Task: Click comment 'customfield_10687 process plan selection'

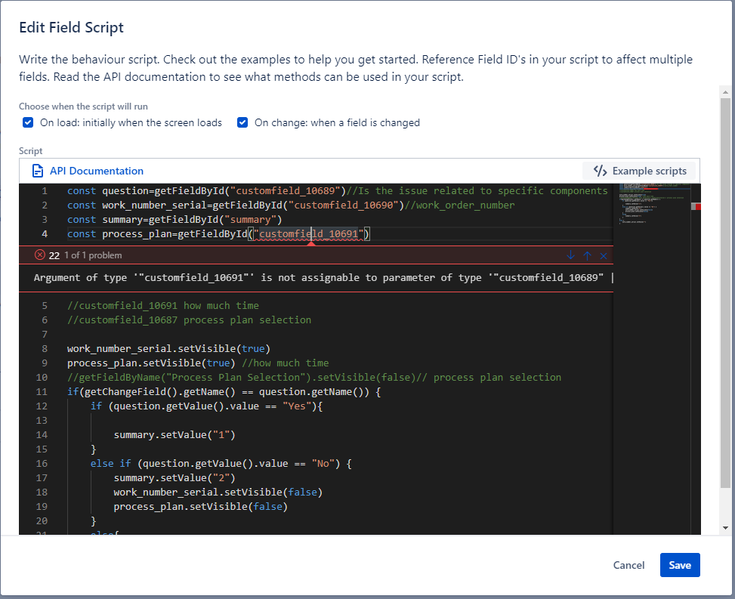Action: 190,320
